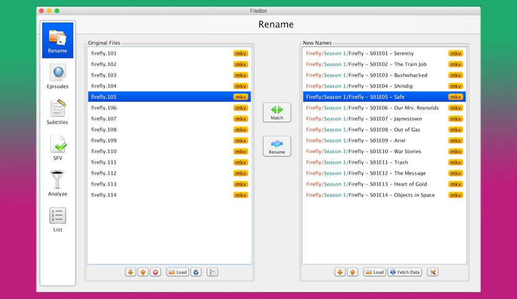The height and width of the screenshot is (299, 517).
Task: Click the mkv badge on firefly.114 row
Action: coord(241,195)
